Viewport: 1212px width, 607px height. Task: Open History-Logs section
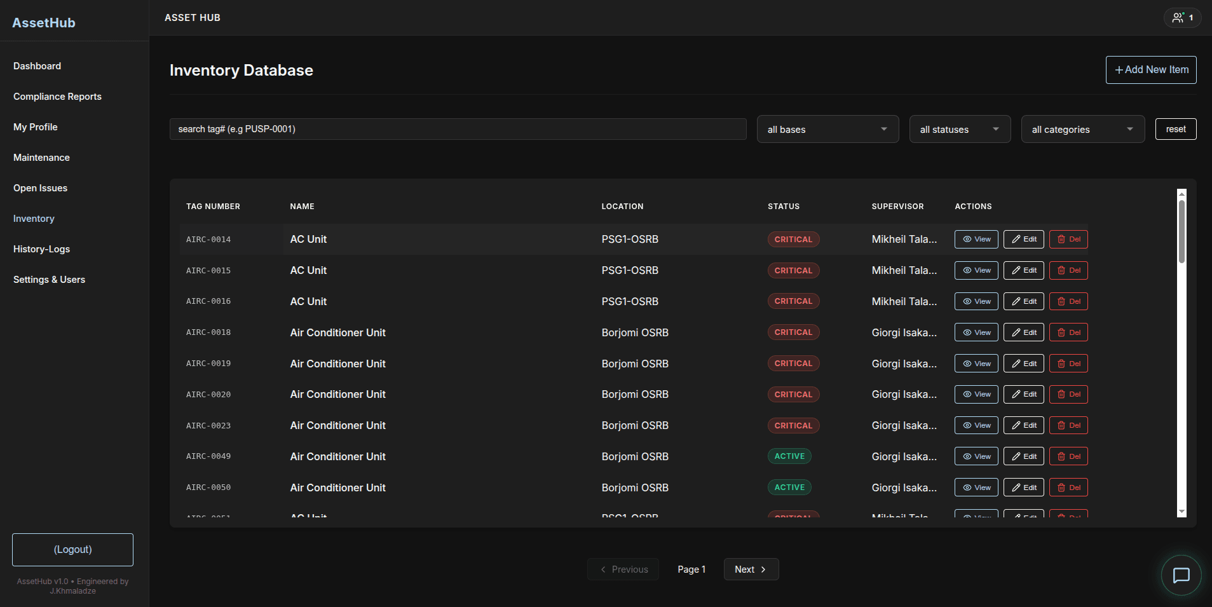(x=41, y=249)
